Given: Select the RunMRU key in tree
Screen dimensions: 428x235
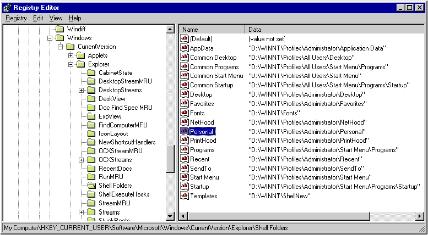Looking at the screenshot, I should pyautogui.click(x=110, y=177).
